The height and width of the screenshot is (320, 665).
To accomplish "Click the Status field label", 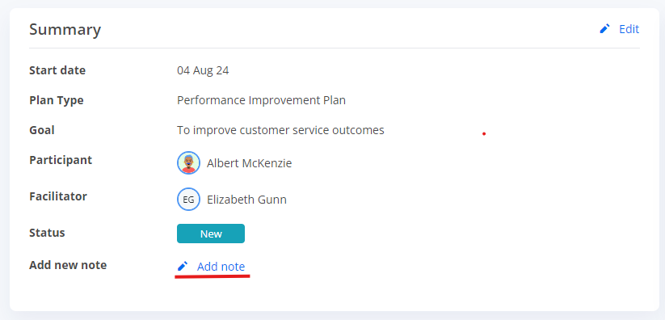I will click(x=47, y=233).
